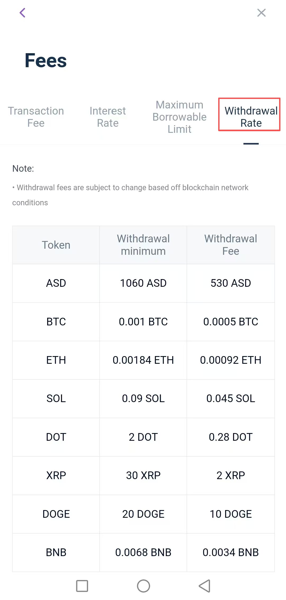Select the ETH token cell

click(56, 360)
